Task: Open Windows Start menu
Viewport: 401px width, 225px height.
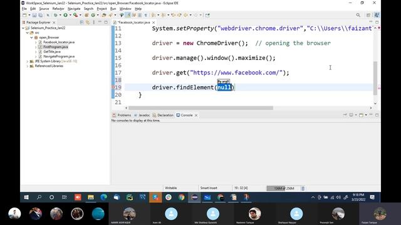Action: click(x=26, y=197)
